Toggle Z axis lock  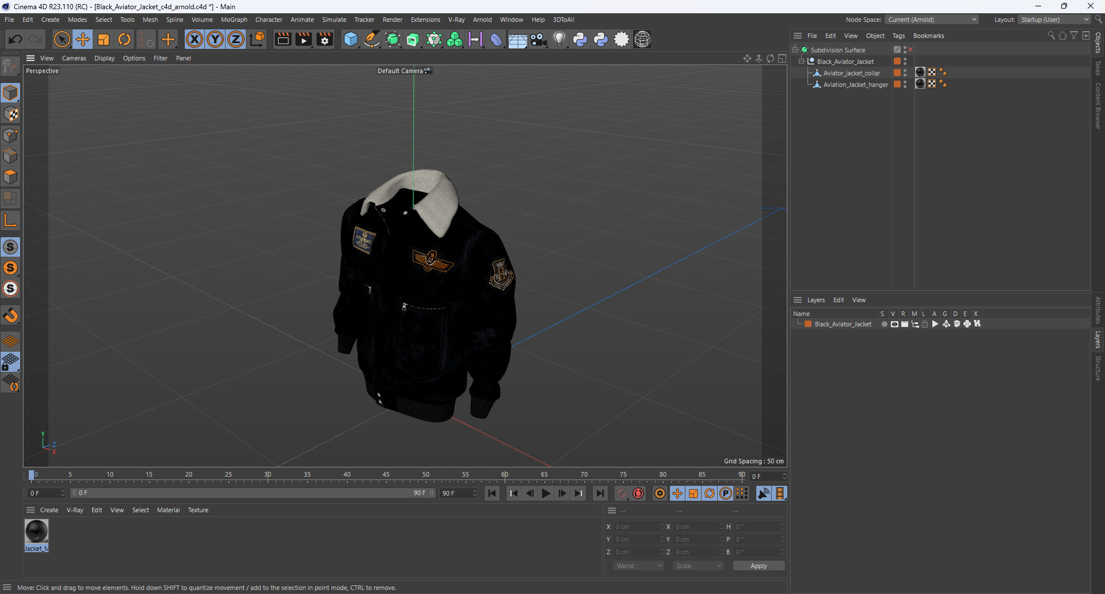click(236, 39)
